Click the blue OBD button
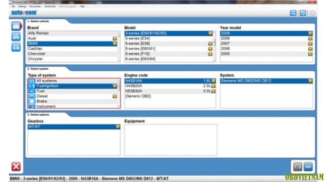 308,167
